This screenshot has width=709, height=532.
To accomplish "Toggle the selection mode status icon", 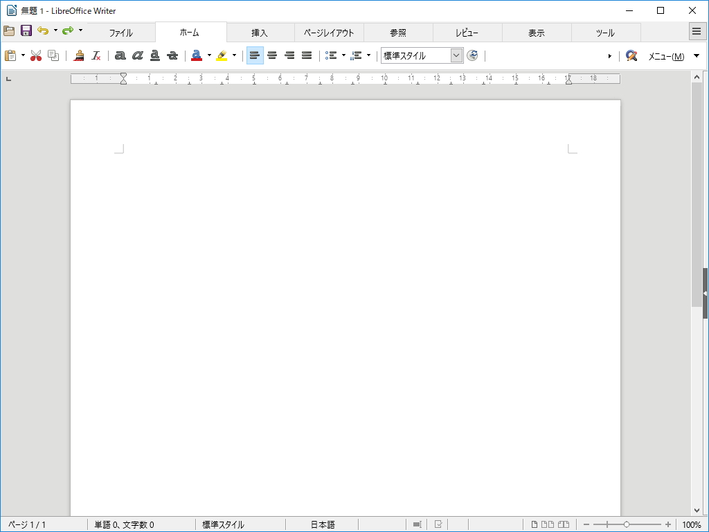I will click(x=417, y=525).
